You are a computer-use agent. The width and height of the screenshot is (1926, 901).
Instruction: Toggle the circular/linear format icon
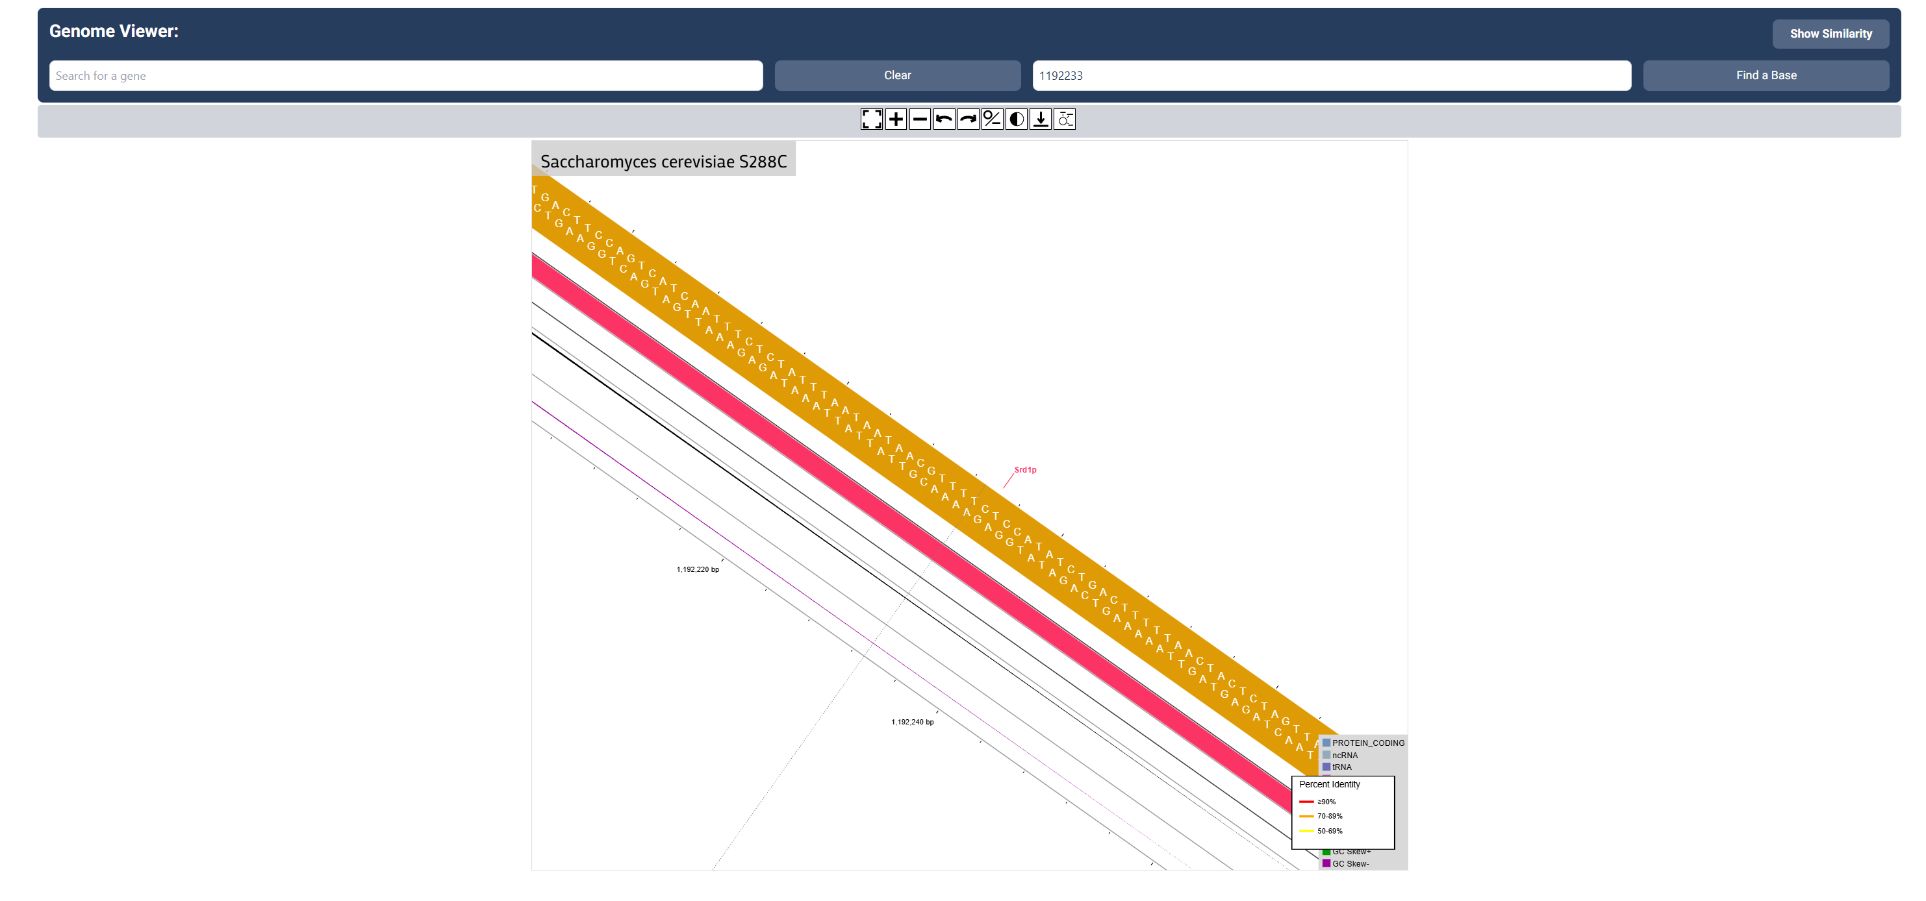992,119
